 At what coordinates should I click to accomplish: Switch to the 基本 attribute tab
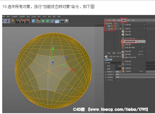click(106, 59)
